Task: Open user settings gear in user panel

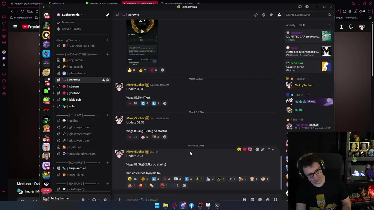Action: [105, 200]
